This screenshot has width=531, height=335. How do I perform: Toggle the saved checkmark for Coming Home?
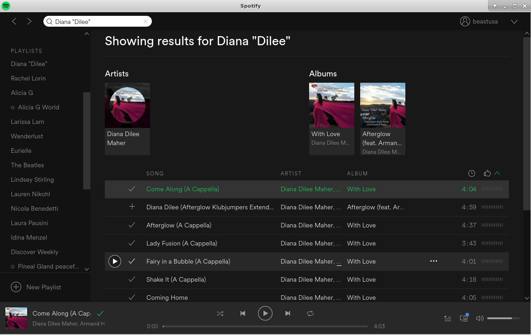click(132, 297)
